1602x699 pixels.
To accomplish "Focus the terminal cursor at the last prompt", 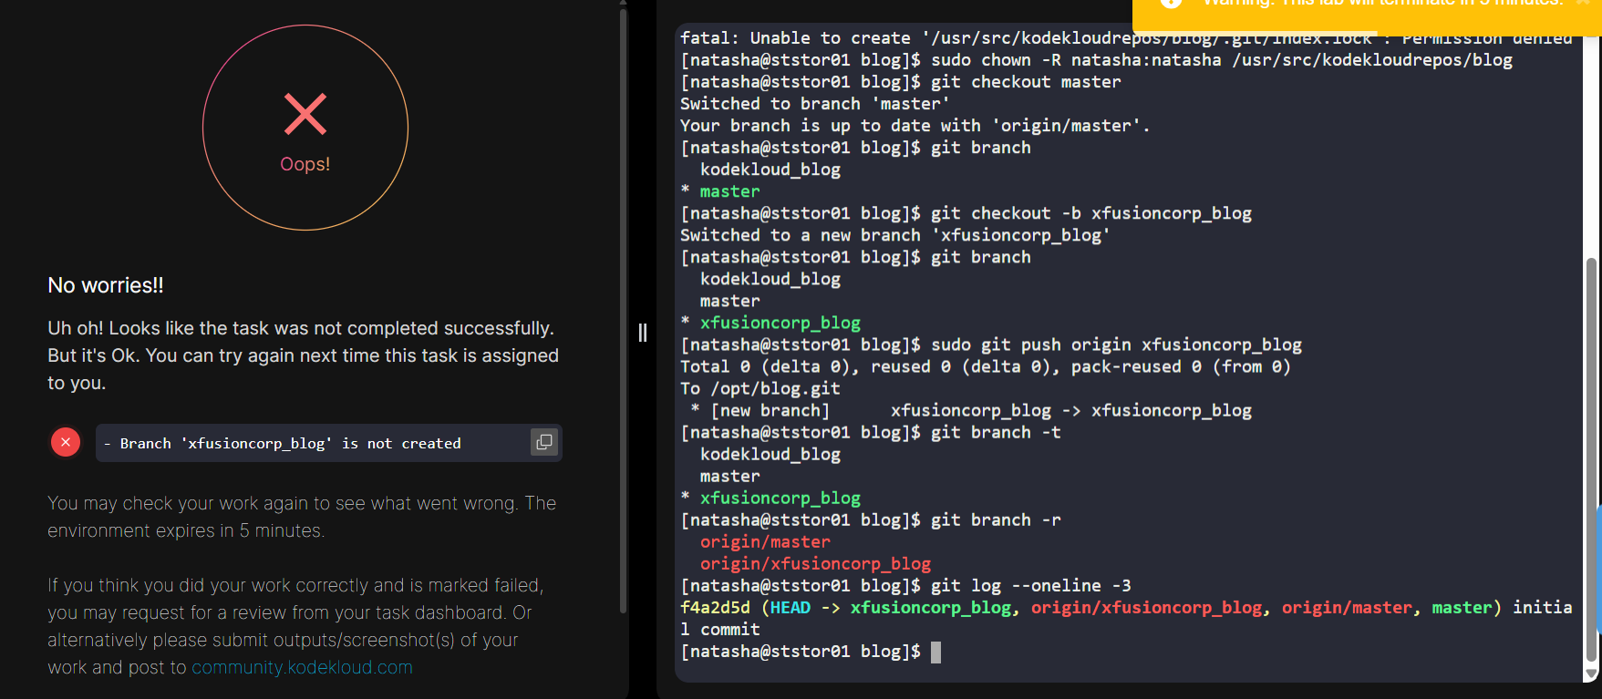I will (935, 652).
